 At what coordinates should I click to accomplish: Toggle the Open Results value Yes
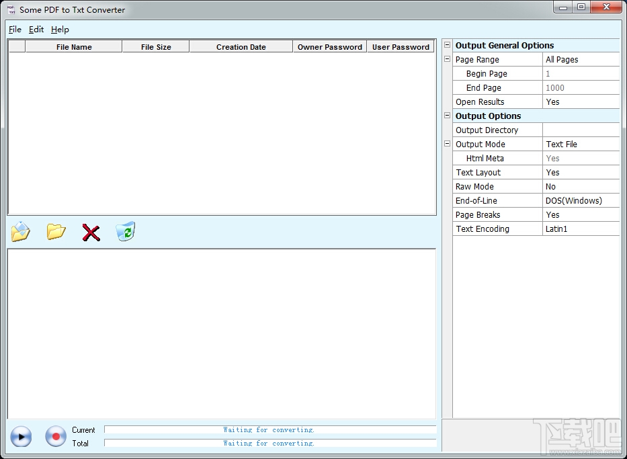click(x=581, y=102)
